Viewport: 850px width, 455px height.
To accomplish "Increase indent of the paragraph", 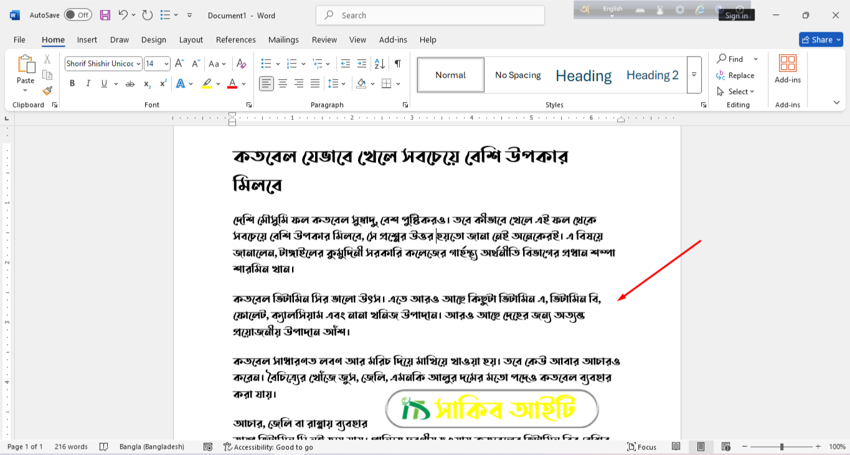I will 362,63.
